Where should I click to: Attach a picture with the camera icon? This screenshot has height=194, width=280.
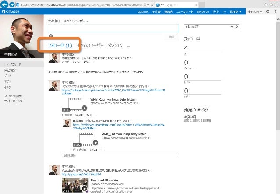(x=51, y=36)
